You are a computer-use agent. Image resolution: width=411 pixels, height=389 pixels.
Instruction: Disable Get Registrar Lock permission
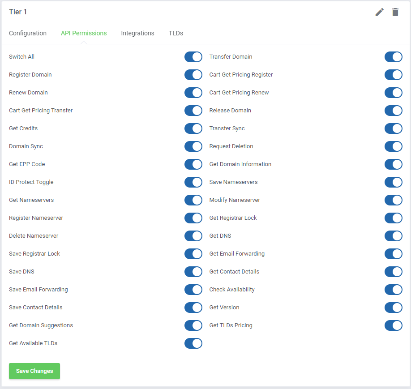[x=394, y=218]
